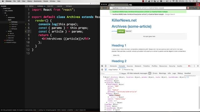The width and height of the screenshot is (200, 112).
Task: Click the Wi-Fi icon in the menu bar
Action: (173, 1)
